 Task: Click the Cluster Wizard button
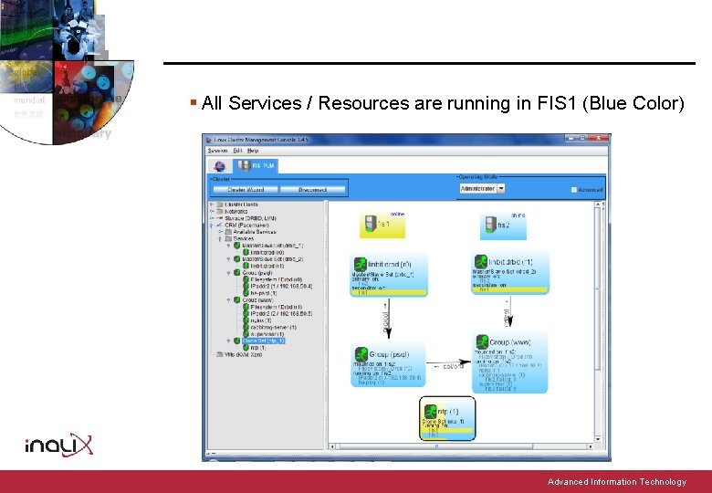pos(246,190)
